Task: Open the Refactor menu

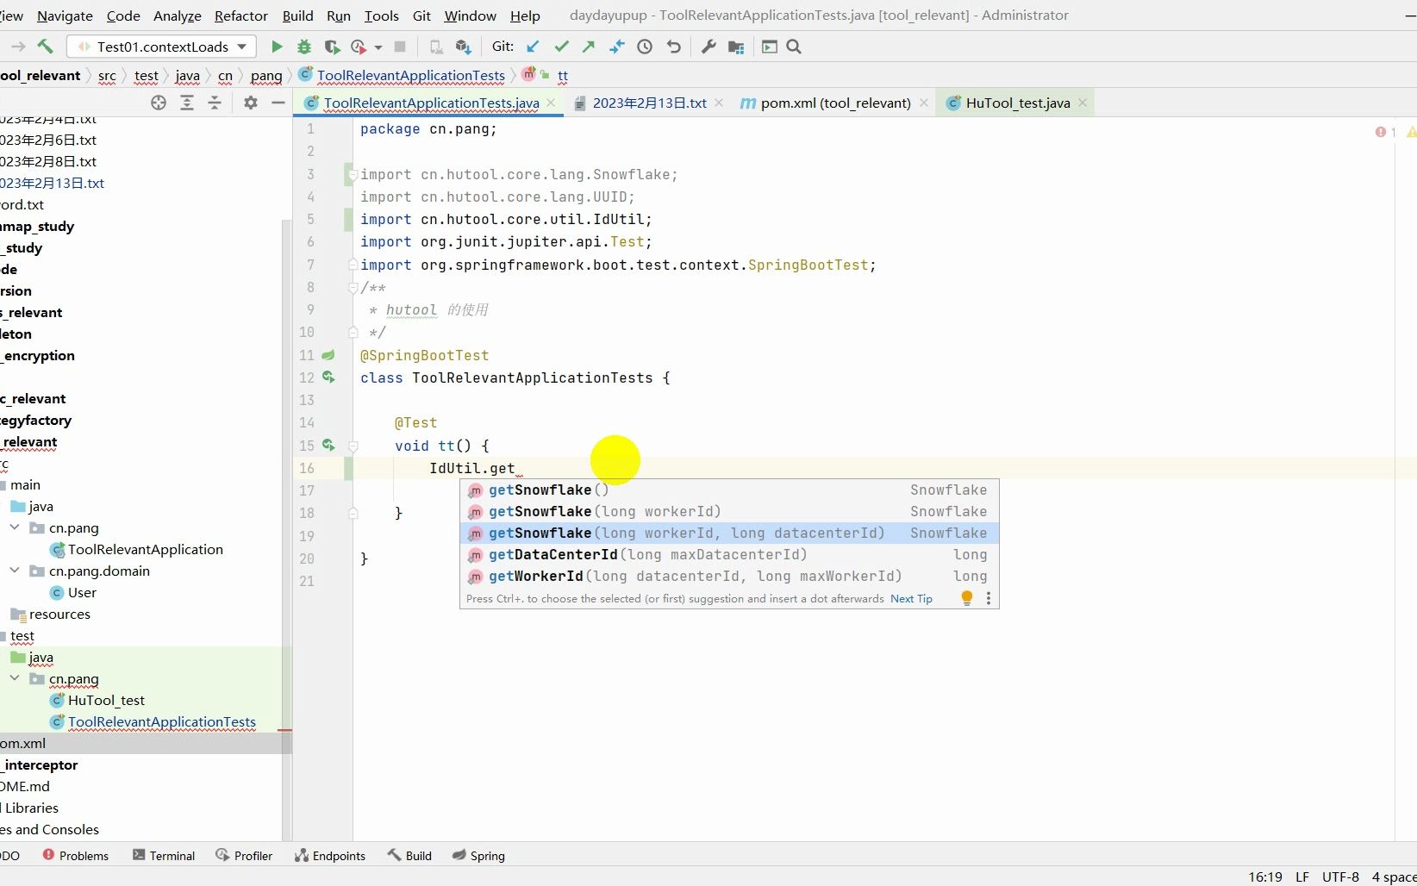Action: click(241, 16)
